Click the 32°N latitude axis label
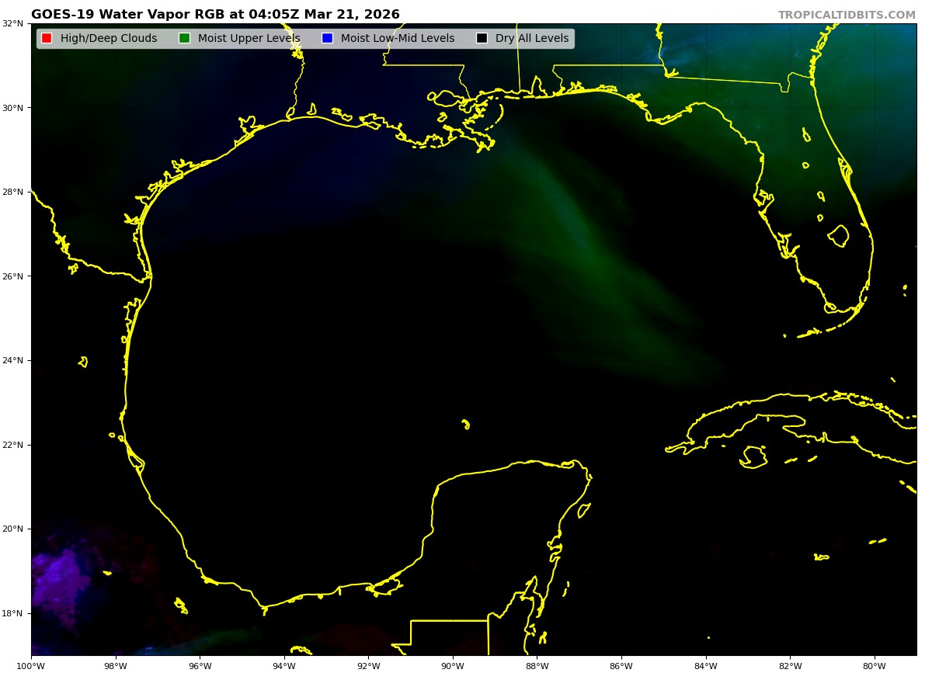 pyautogui.click(x=13, y=24)
